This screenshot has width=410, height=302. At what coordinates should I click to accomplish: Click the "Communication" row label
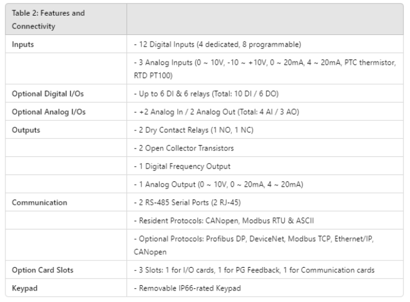tap(38, 202)
